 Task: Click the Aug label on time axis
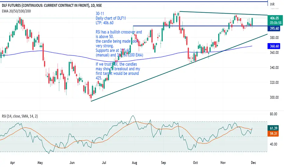(x=134, y=163)
